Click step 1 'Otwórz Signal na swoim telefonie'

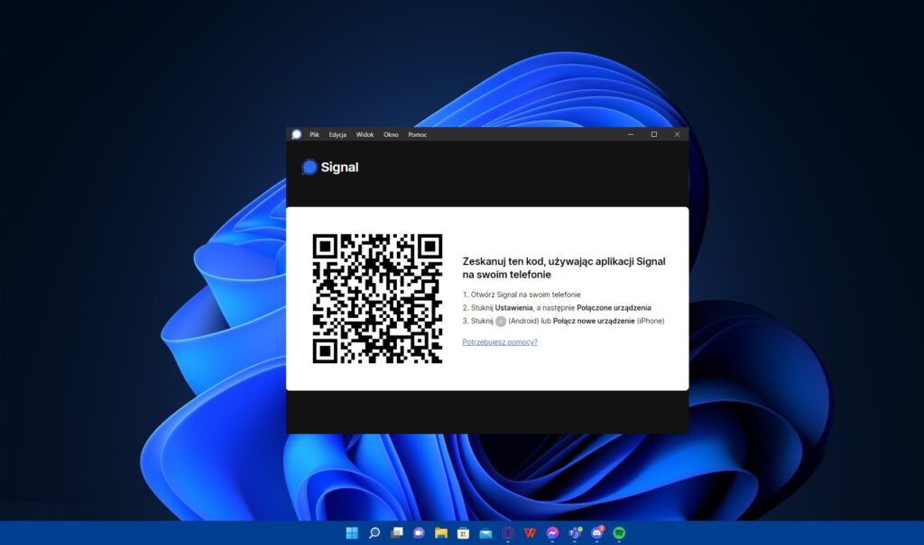pyautogui.click(x=526, y=295)
